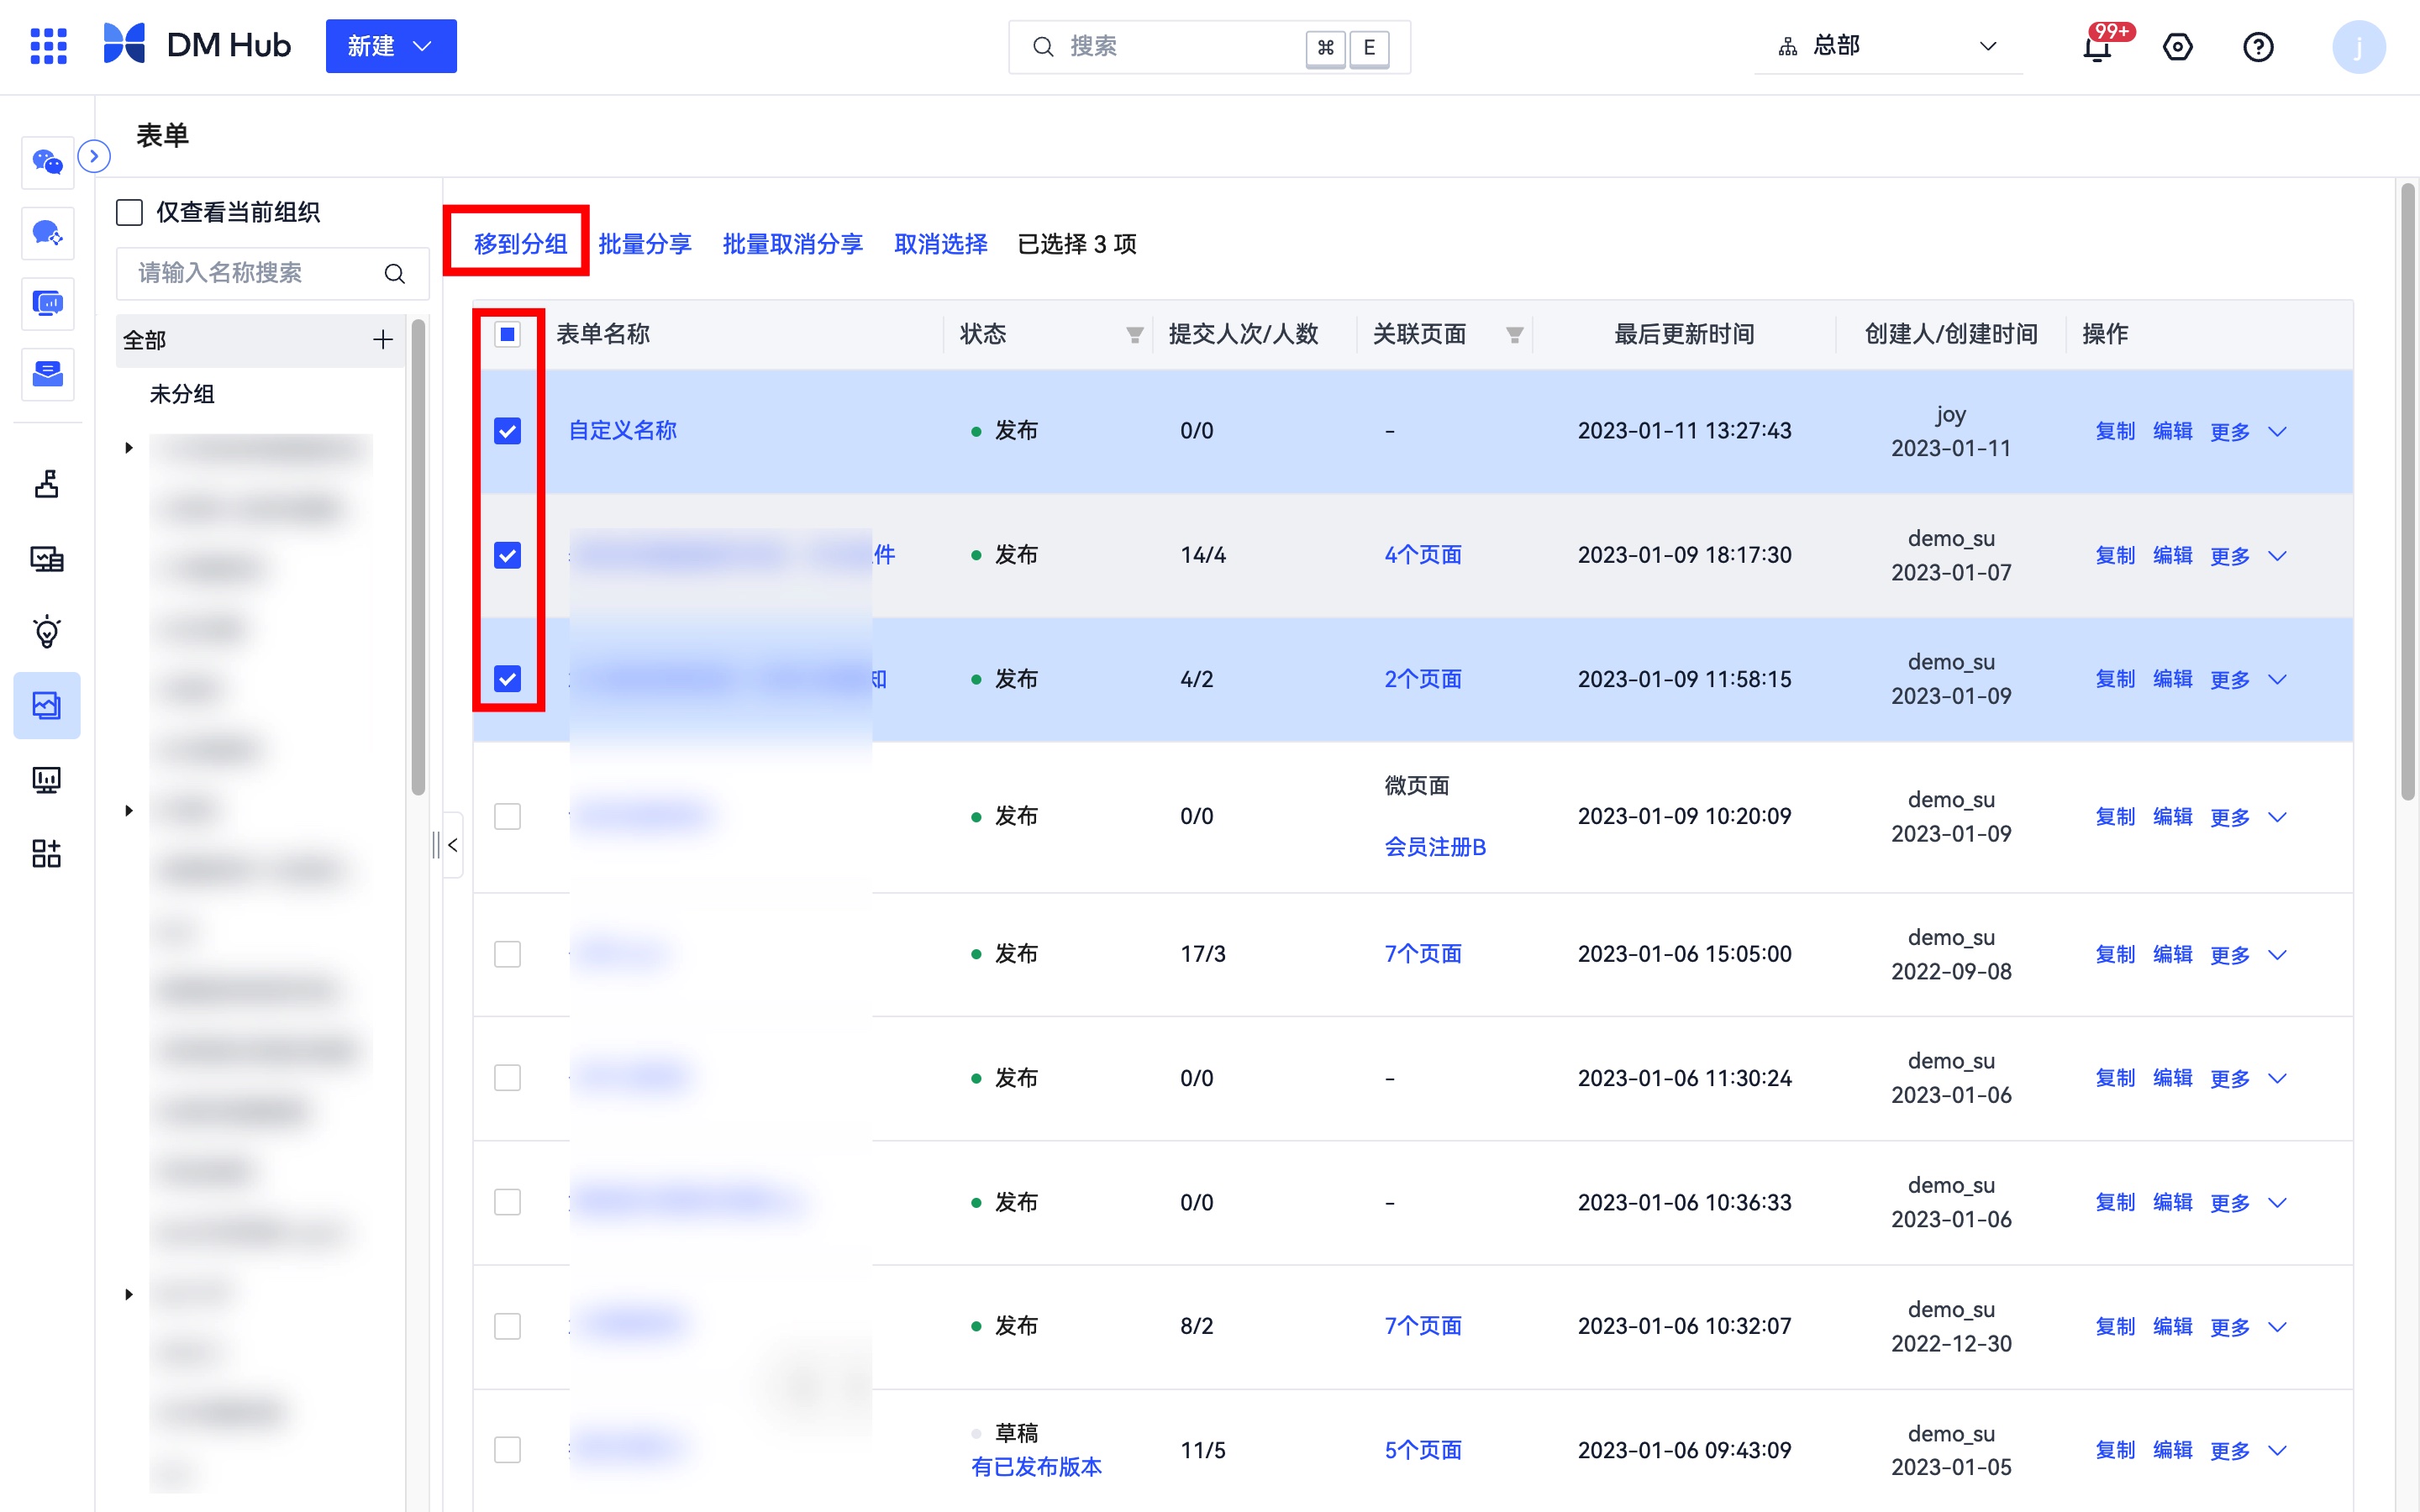Viewport: 2420px width, 1512px height.
Task: Click 批量分享 batch action
Action: pyautogui.click(x=645, y=244)
